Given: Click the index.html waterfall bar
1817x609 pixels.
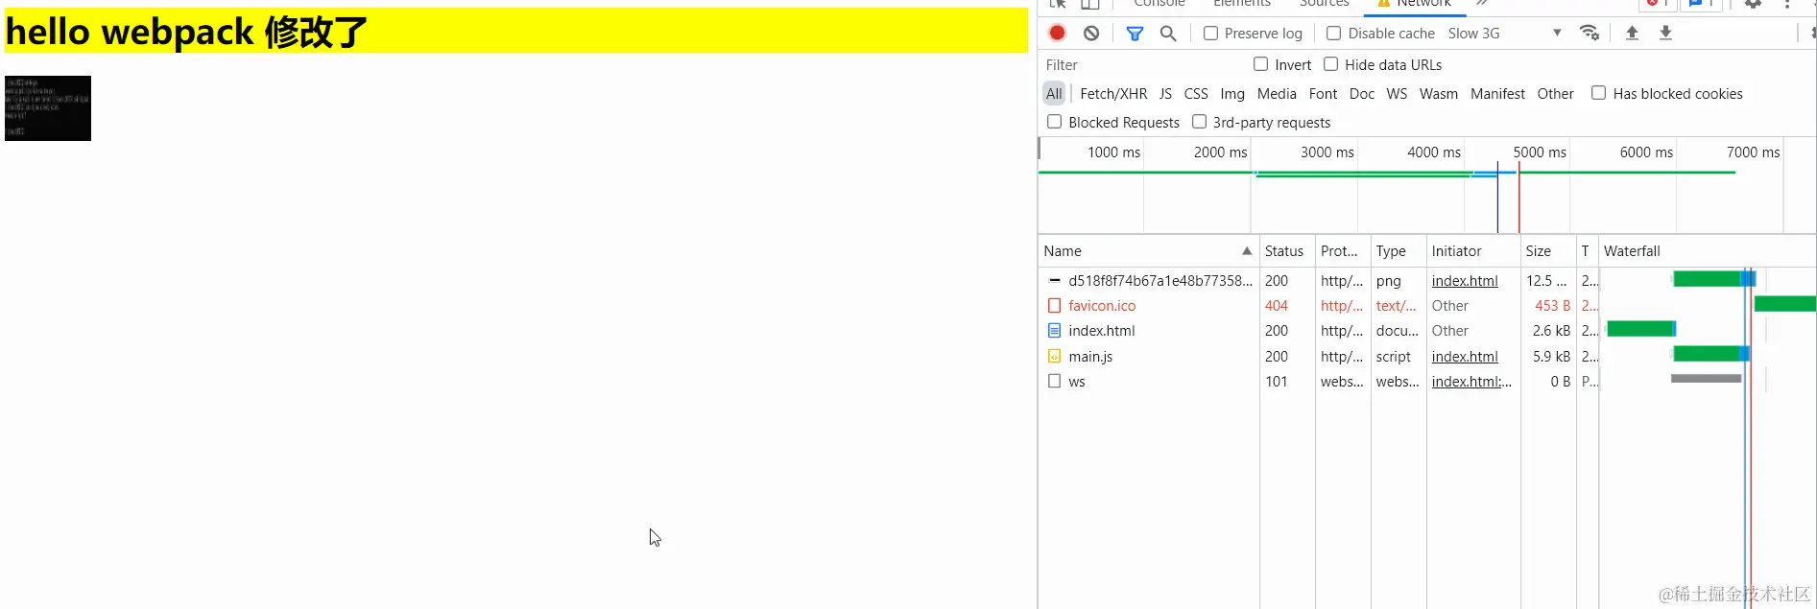Looking at the screenshot, I should pos(1641,329).
